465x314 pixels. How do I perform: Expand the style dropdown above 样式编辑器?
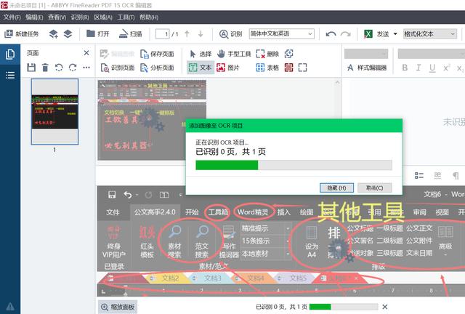coord(366,54)
